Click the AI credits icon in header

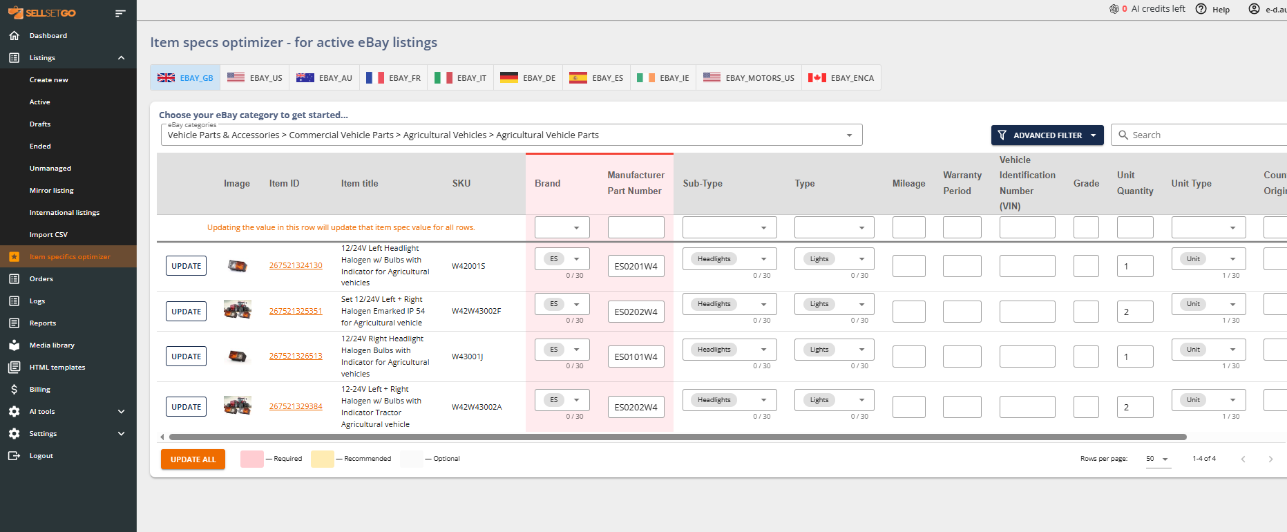click(x=1114, y=9)
